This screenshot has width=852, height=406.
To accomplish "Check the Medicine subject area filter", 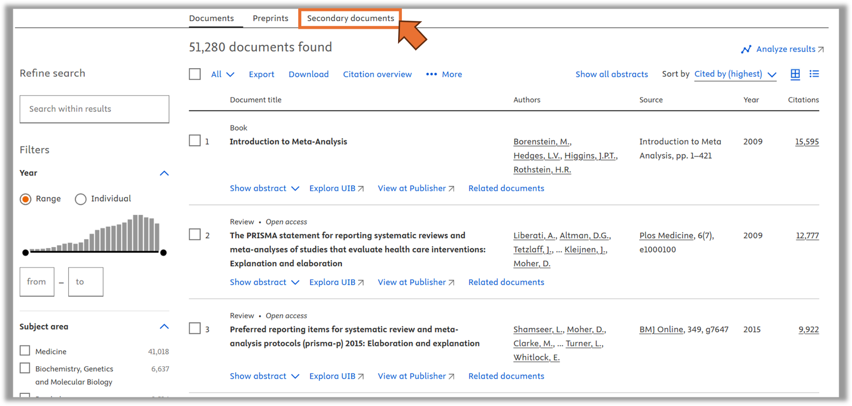I will 25,351.
